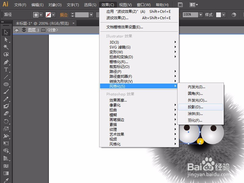Screen dimensions: 244x183
Task: Choose 羽化(F)... from submenu
Action: (x=200, y=120)
